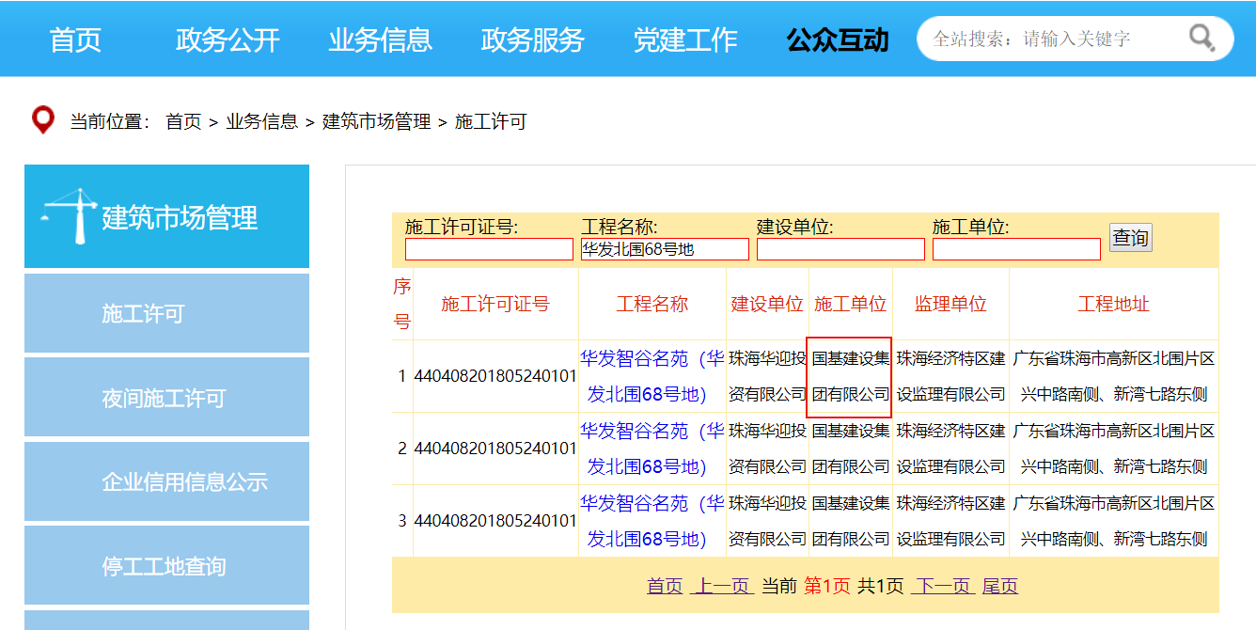Click the 工程名称 column header
1256x630 pixels.
tap(652, 304)
